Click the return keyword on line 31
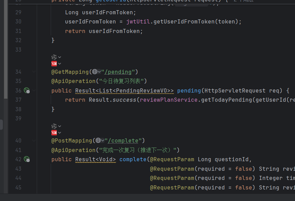The image size is (295, 201). [x=75, y=31]
